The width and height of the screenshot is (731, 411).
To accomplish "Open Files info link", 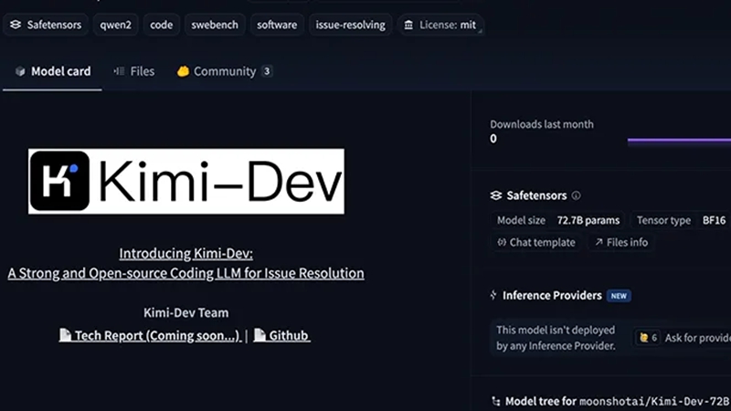I will pos(621,242).
